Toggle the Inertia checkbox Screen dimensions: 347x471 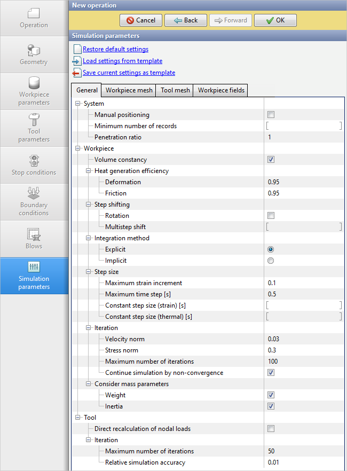[271, 406]
